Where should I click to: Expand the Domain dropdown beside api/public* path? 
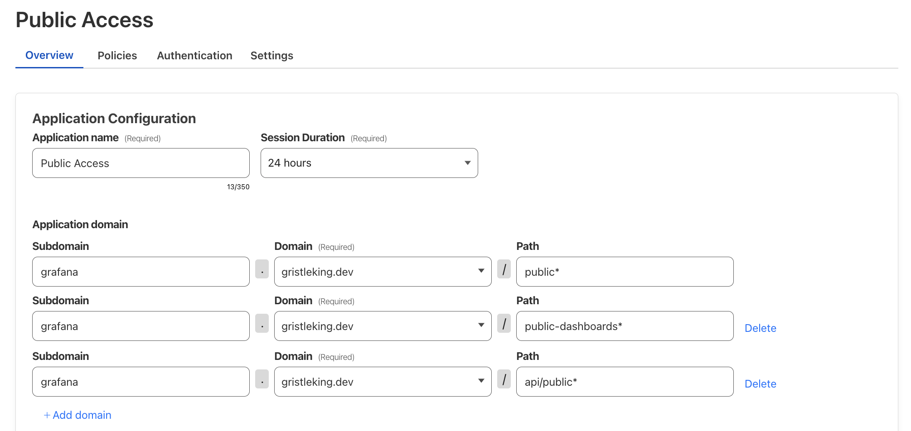coord(481,381)
